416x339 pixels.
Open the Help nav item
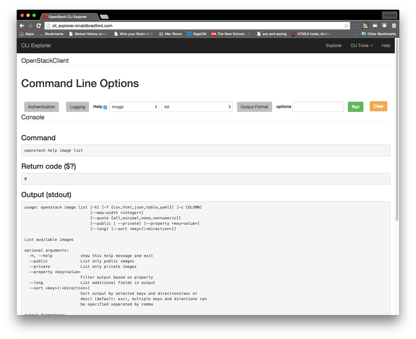[386, 45]
